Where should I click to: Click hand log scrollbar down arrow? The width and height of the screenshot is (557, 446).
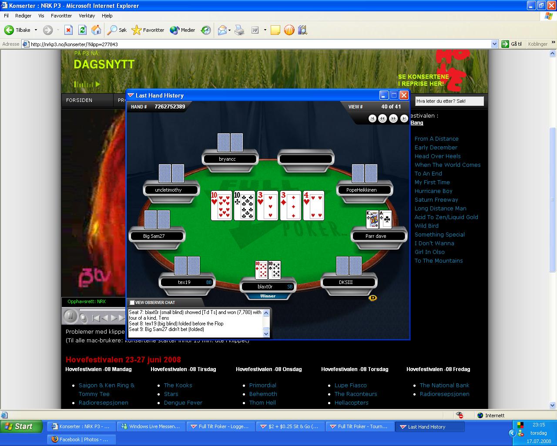pyautogui.click(x=266, y=334)
